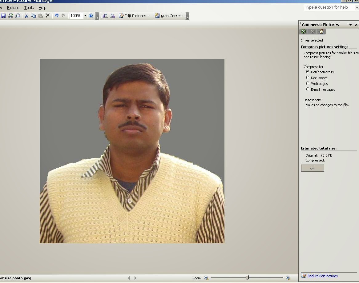Select the Documents compression option
Image resolution: width=359 pixels, height=283 pixels.
tap(308, 78)
